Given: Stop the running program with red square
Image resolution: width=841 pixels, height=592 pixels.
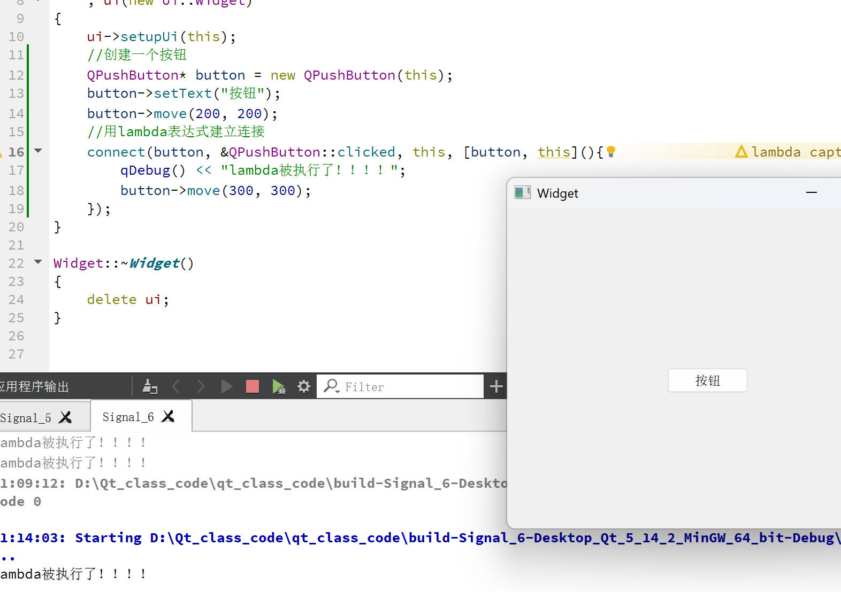Looking at the screenshot, I should pyautogui.click(x=253, y=386).
